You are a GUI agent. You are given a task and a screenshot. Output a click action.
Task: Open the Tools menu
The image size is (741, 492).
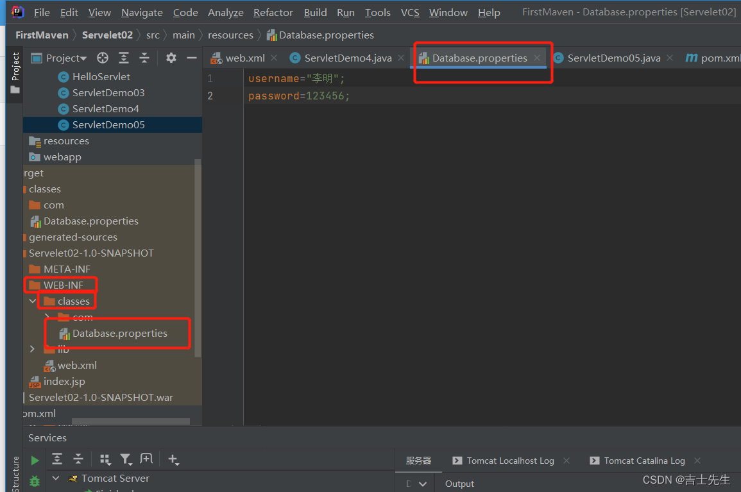[x=378, y=12]
